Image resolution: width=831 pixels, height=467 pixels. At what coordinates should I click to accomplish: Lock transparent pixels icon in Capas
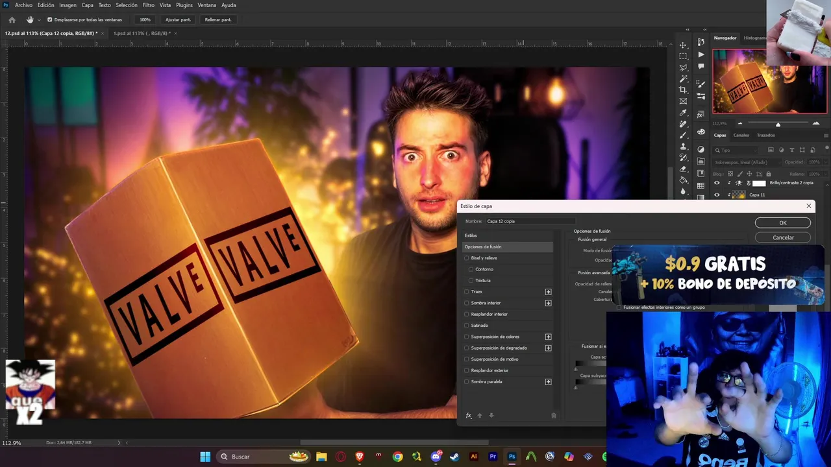(x=731, y=174)
